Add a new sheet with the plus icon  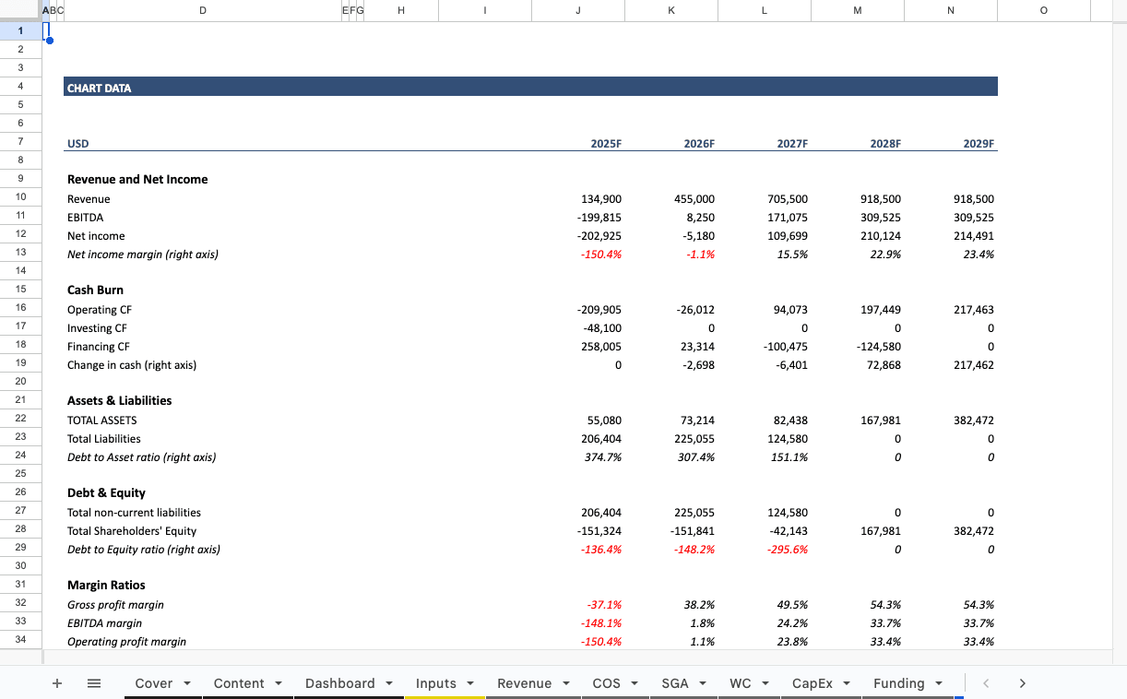tap(57, 683)
